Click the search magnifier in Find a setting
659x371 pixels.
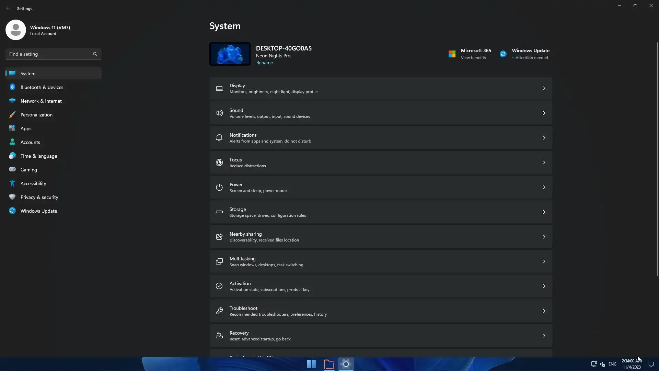coord(95,54)
